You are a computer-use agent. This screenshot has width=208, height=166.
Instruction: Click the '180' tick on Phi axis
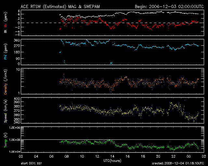(17, 52)
